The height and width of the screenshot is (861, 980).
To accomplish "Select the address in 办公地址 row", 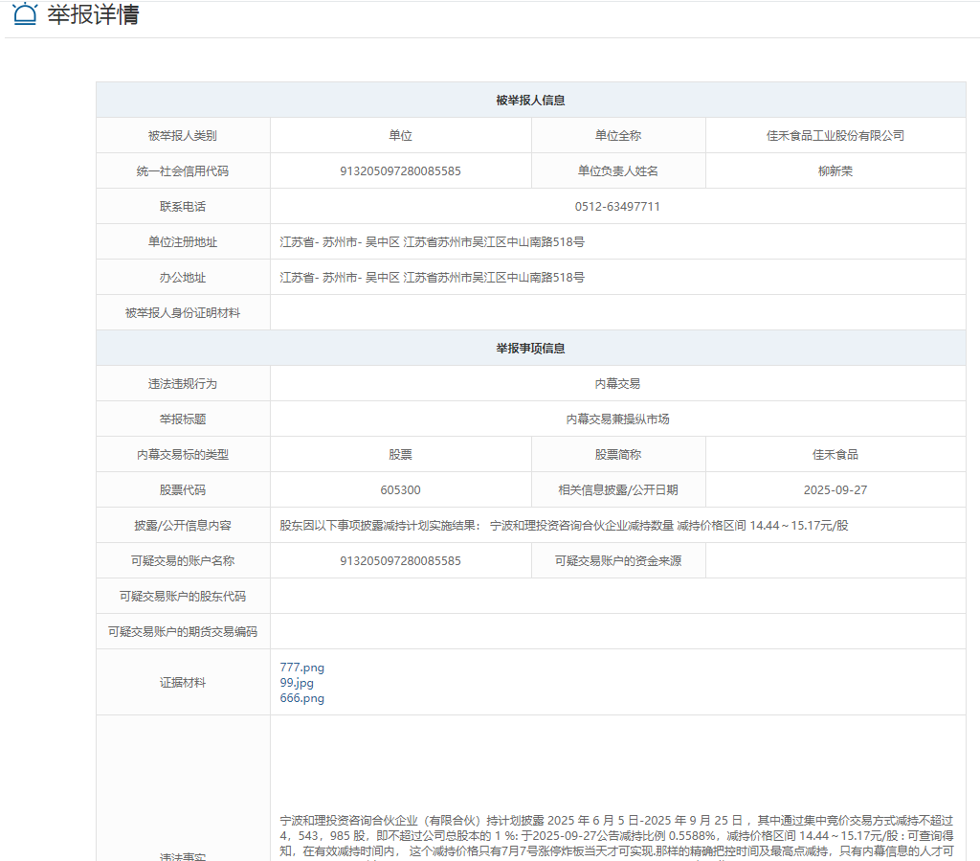I will [x=432, y=278].
